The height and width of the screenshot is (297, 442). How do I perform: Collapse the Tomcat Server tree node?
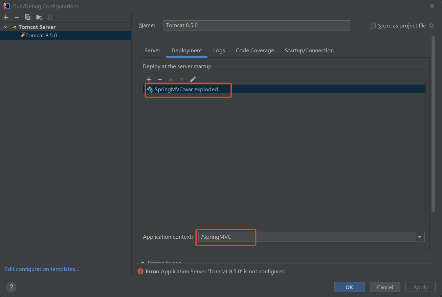(x=5, y=27)
